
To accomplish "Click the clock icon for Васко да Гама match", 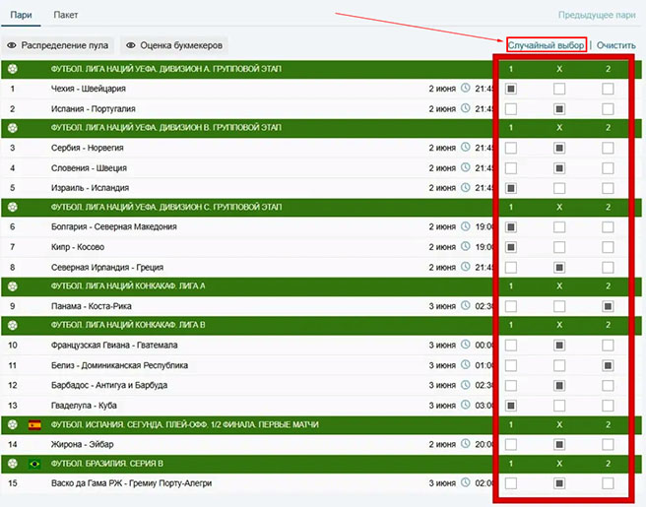I will [465, 482].
